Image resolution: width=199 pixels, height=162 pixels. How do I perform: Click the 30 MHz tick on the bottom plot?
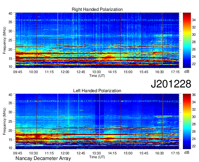point(10,112)
